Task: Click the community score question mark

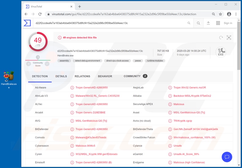Action: pos(38,57)
